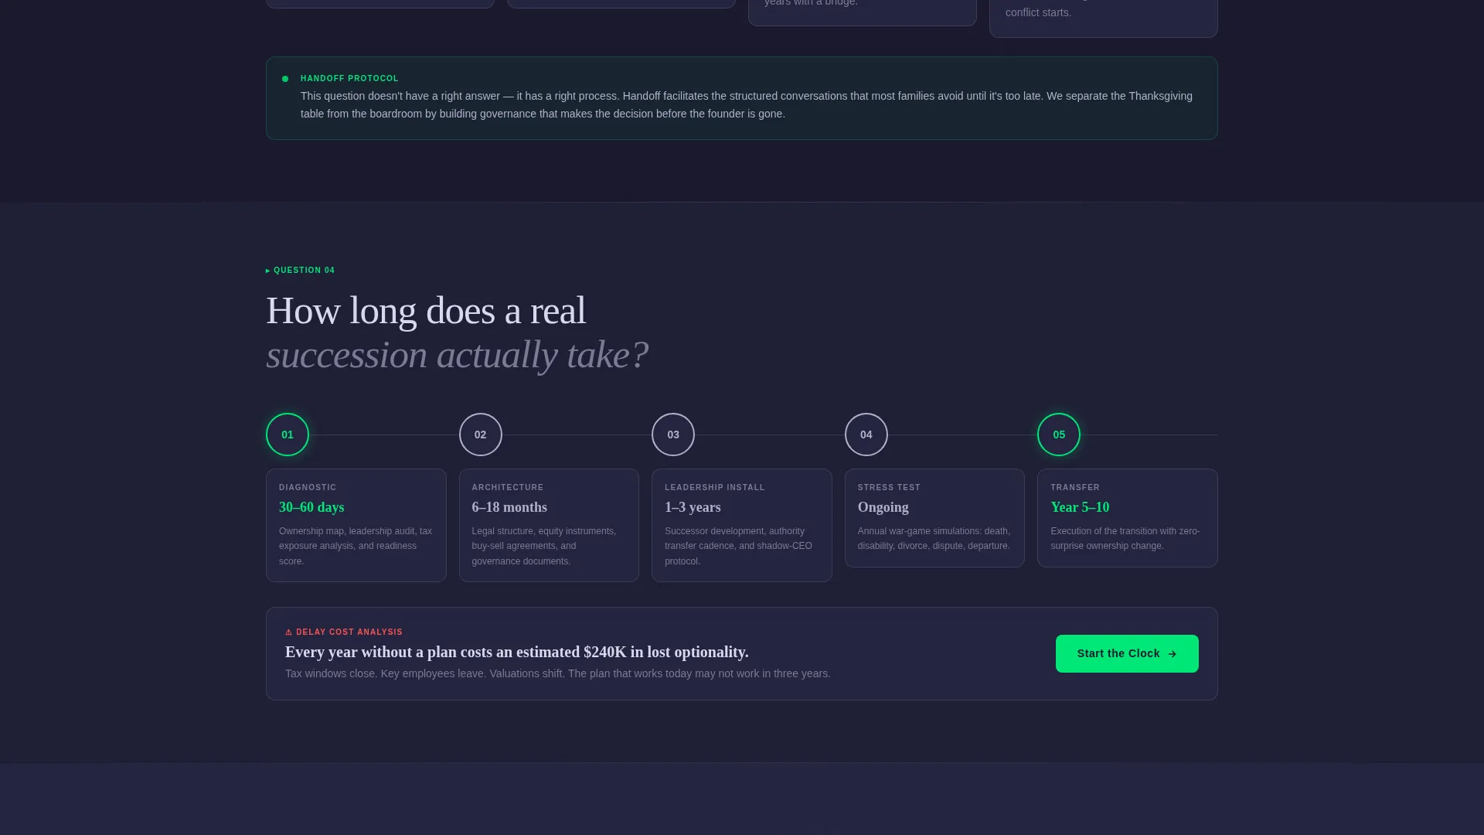Click timeline step circle 04
The image size is (1484, 835).
[x=866, y=435]
